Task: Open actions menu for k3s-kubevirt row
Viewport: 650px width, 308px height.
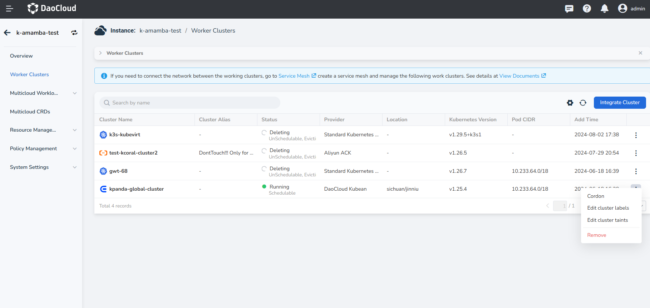Action: pyautogui.click(x=636, y=135)
